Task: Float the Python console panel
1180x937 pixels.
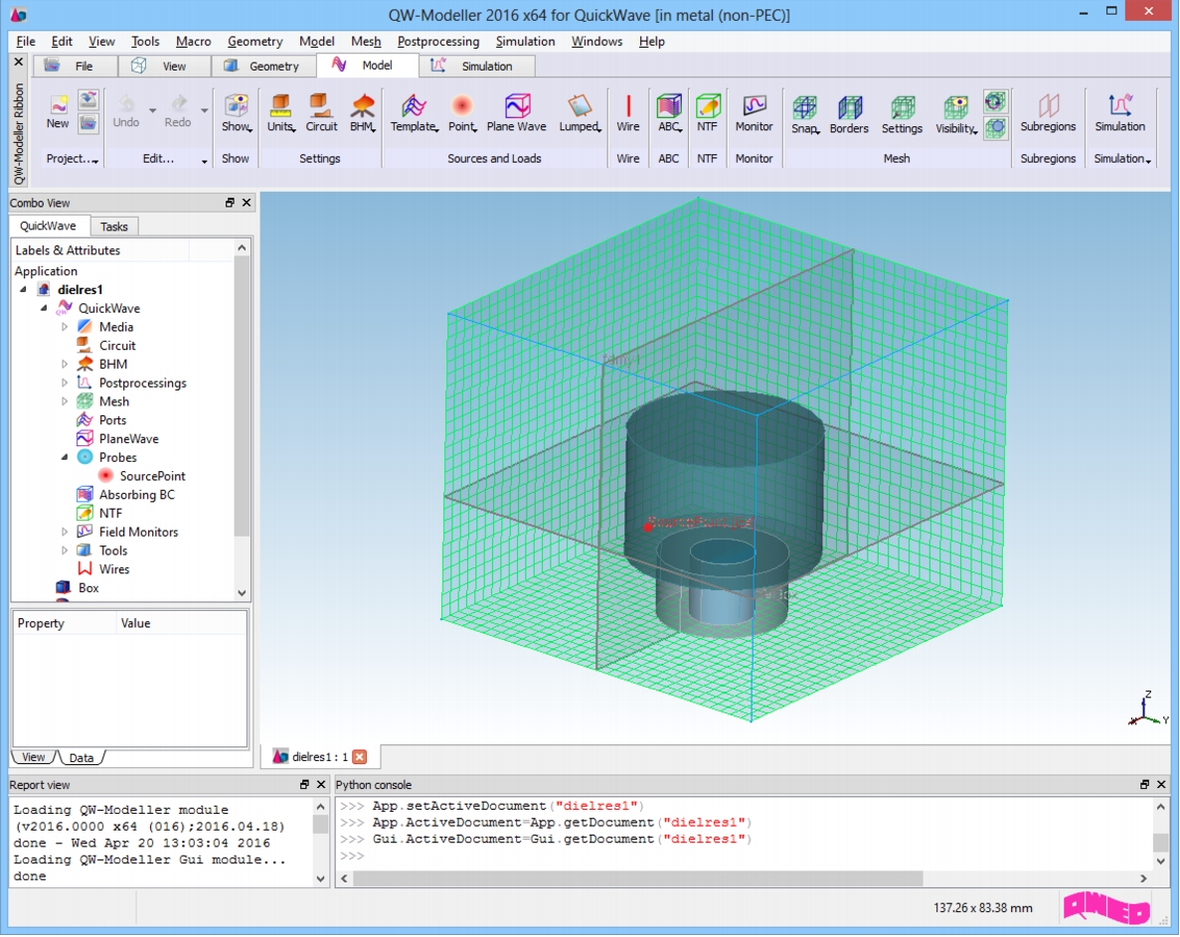Action: click(1144, 784)
